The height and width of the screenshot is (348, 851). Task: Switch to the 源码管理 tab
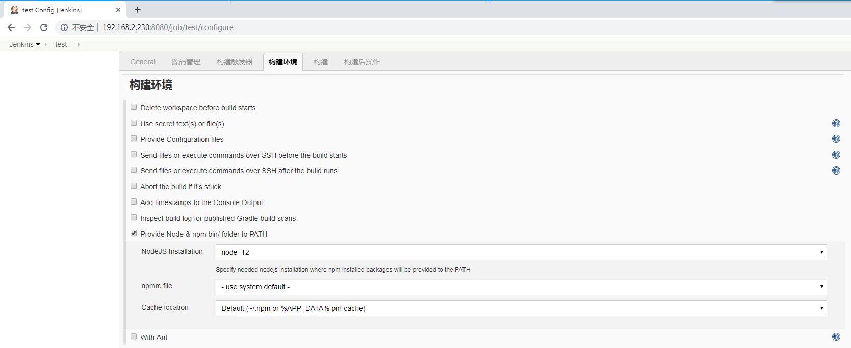tap(186, 62)
